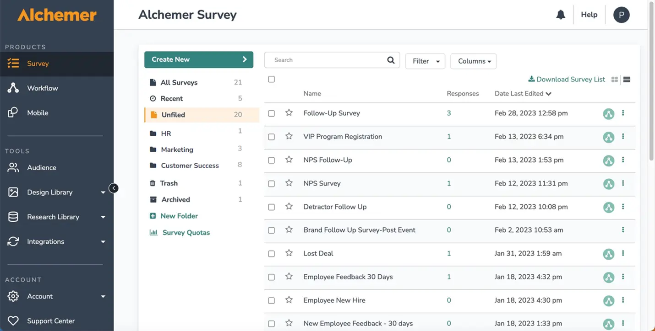Open the Columns dropdown

tap(473, 61)
